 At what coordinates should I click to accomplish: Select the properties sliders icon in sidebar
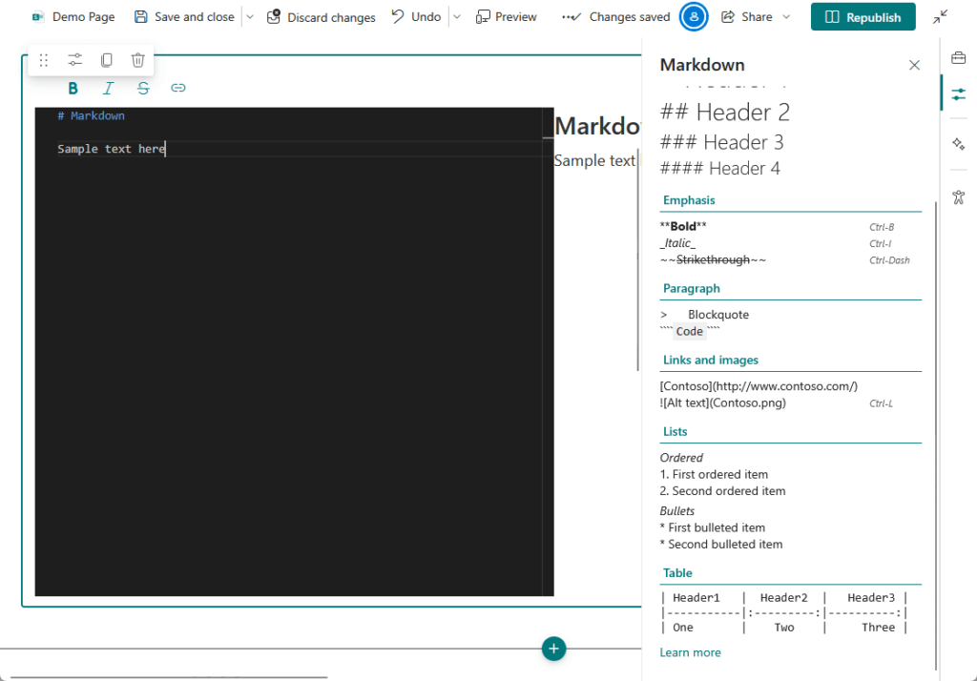click(x=958, y=94)
